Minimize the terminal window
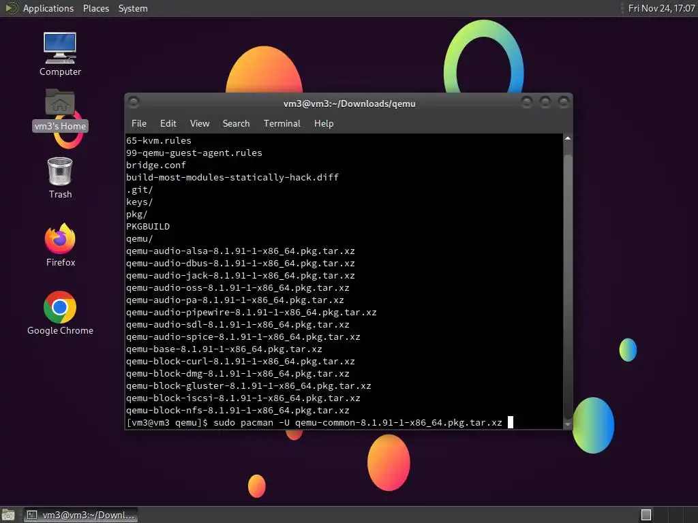This screenshot has height=523, width=698. point(527,102)
